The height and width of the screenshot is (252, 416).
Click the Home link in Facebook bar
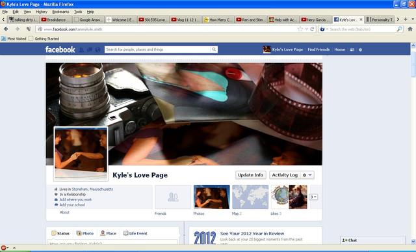(x=339, y=49)
